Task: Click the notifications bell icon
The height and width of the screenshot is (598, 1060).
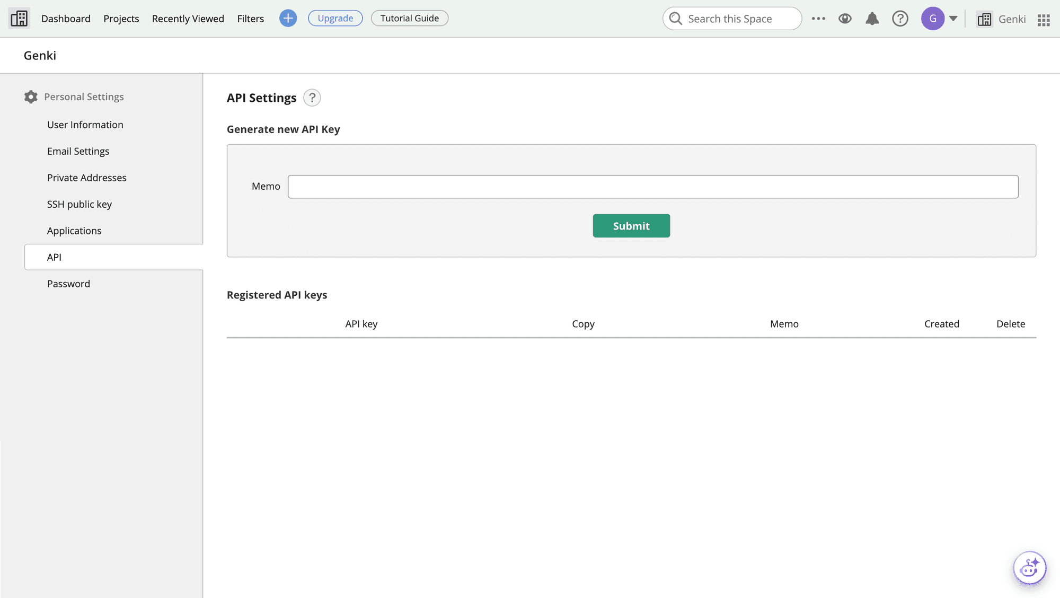Action: tap(872, 18)
